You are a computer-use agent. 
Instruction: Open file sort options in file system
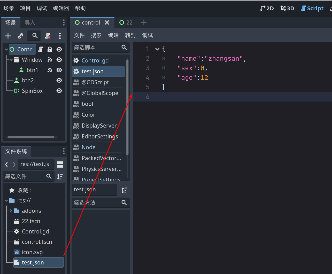[x=60, y=177]
